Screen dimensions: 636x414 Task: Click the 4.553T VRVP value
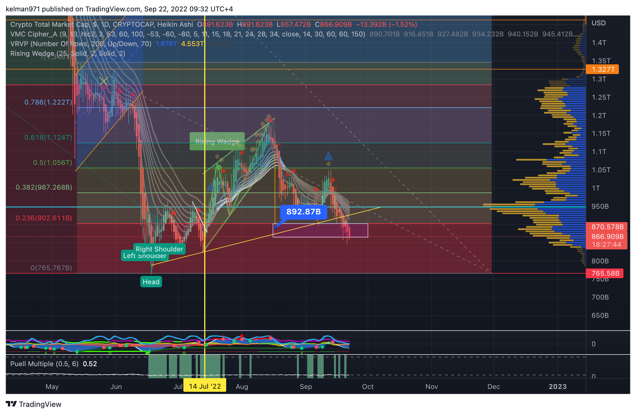[x=193, y=44]
